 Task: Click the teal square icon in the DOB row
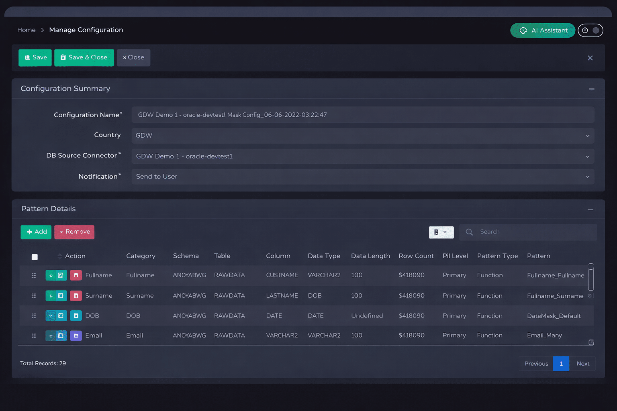(x=76, y=316)
